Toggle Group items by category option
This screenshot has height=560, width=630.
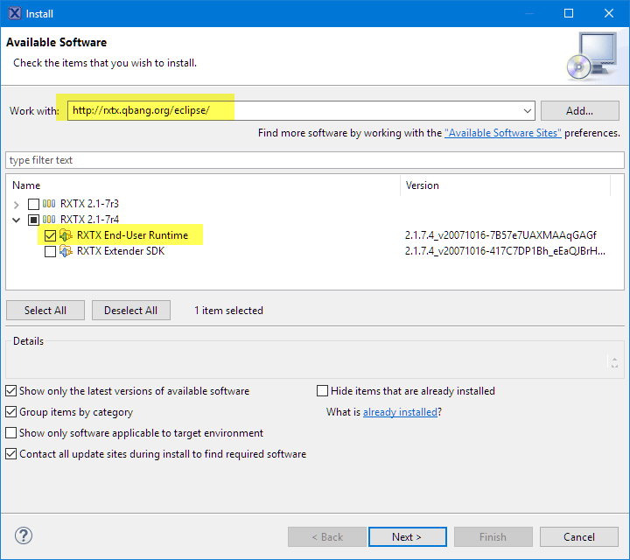pyautogui.click(x=11, y=412)
